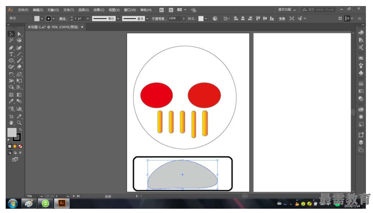Viewport: 373px width, 213px height.
Task: Click the 描边 stroke panel link
Action: tap(63, 18)
